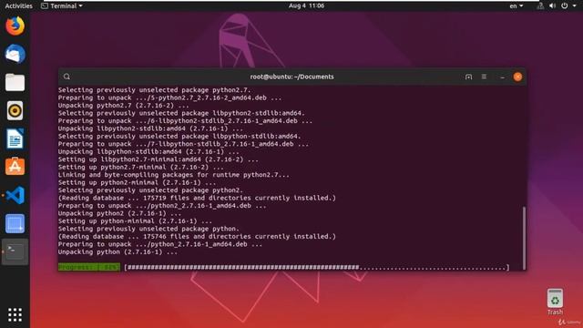583x328 pixels.
Task: Click the power icon in top bar
Action: click(565, 6)
